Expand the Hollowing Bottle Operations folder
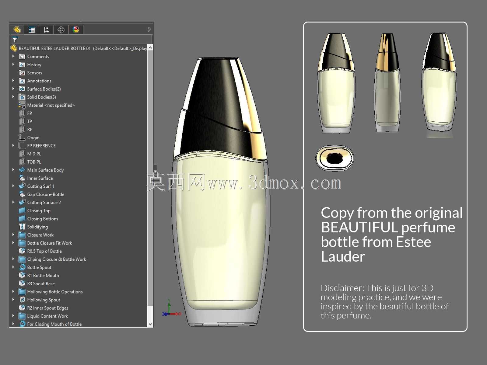 tap(13, 292)
